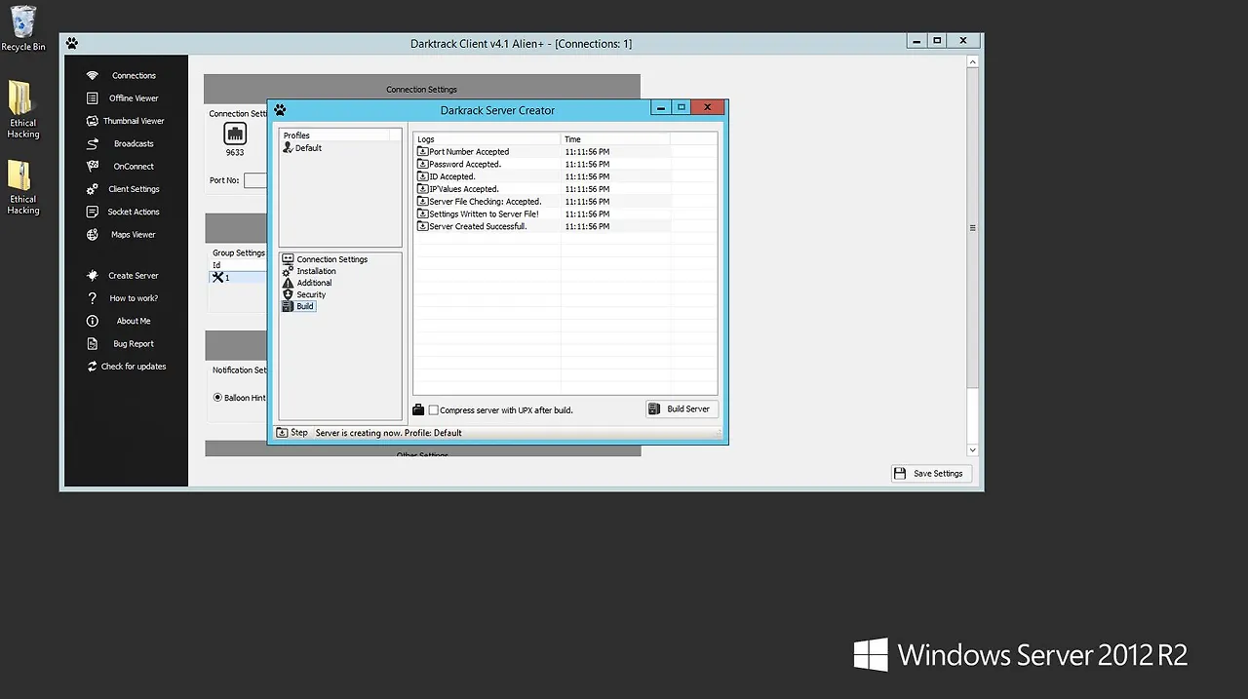This screenshot has width=1248, height=699.
Task: Minimize the Darktrack Client window
Action: pyautogui.click(x=916, y=40)
